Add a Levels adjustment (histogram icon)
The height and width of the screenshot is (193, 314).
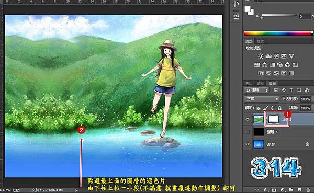pos(268,56)
